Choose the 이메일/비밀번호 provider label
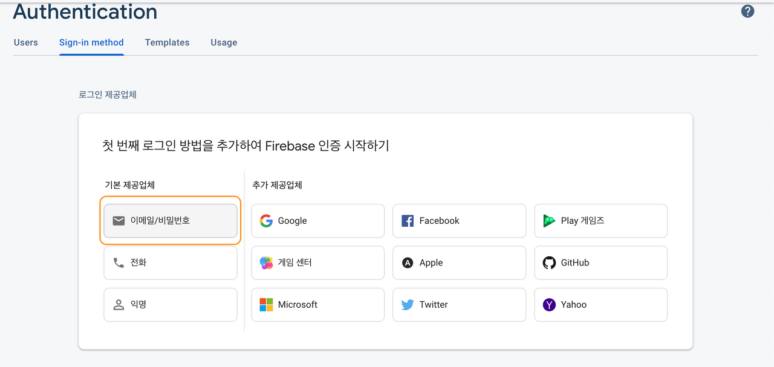Viewport: 774px width, 367px height. 160,221
